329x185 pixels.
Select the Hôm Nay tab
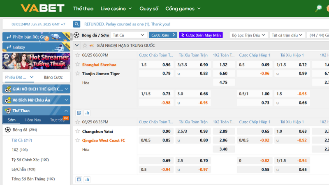[33, 120]
